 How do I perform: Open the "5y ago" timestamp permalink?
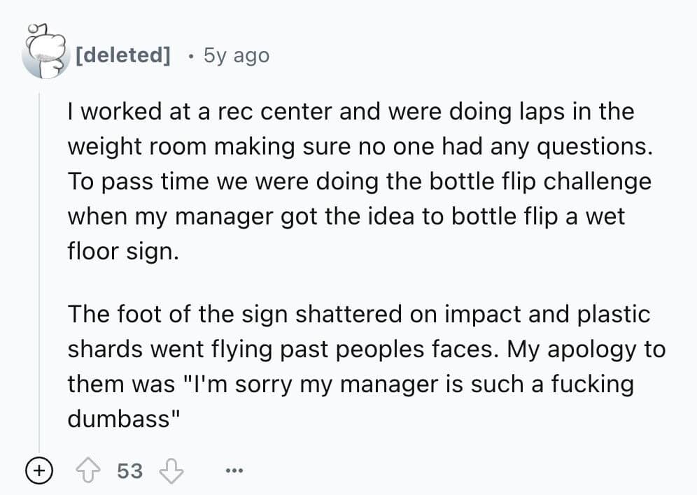pyautogui.click(x=236, y=55)
